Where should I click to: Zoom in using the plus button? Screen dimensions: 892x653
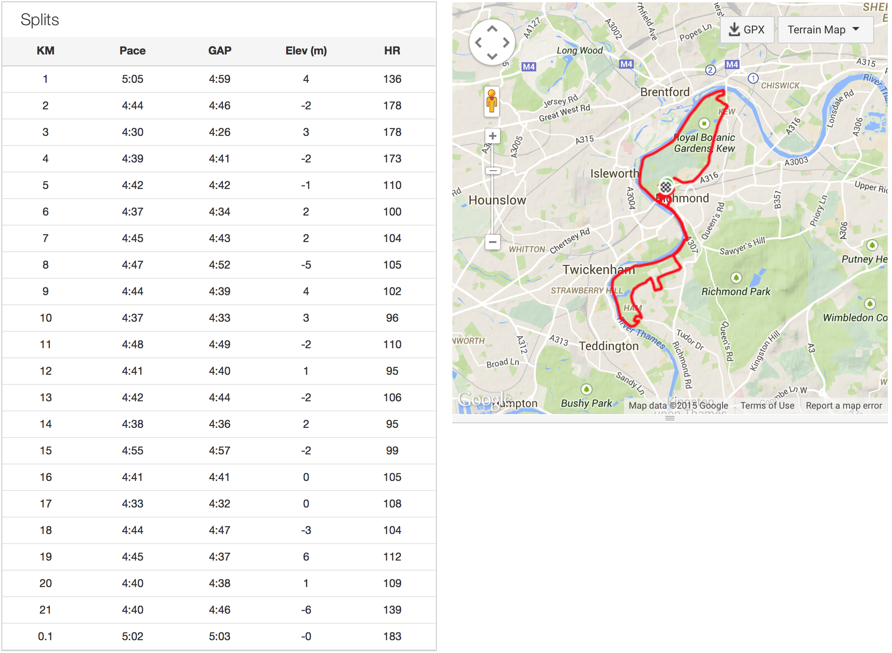493,136
